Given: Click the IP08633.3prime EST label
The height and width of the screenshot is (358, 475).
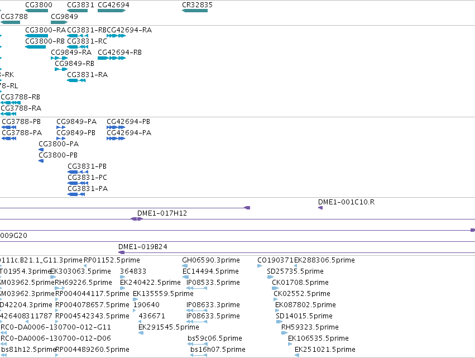Looking at the screenshot, I should (213, 305).
